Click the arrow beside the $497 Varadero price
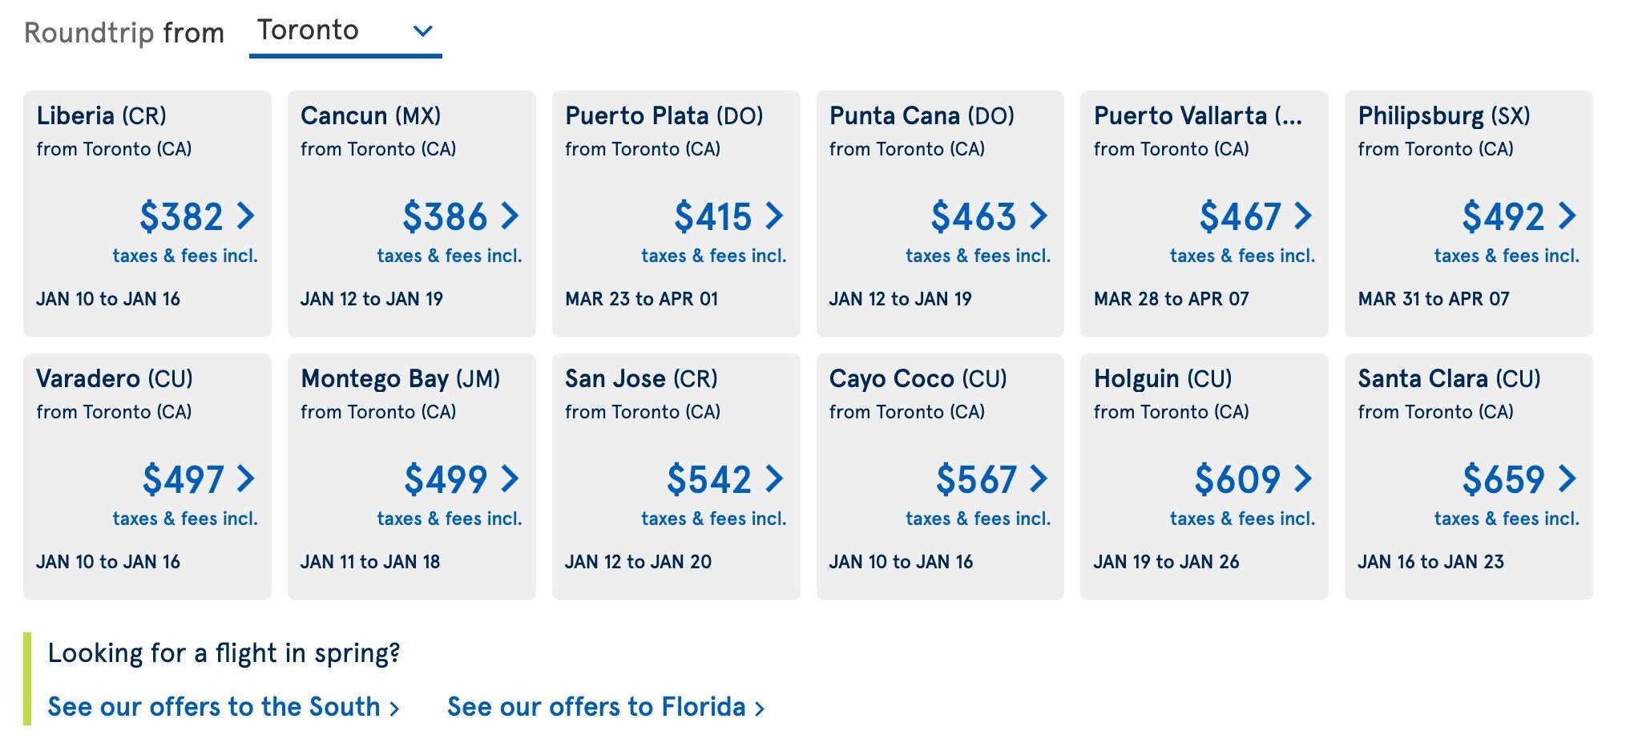Image resolution: width=1630 pixels, height=747 pixels. tap(246, 478)
